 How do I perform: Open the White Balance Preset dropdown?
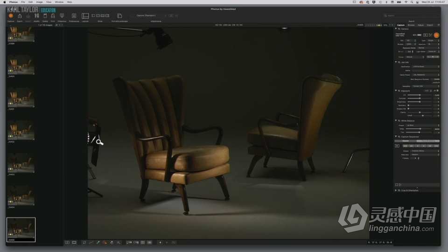(423, 125)
